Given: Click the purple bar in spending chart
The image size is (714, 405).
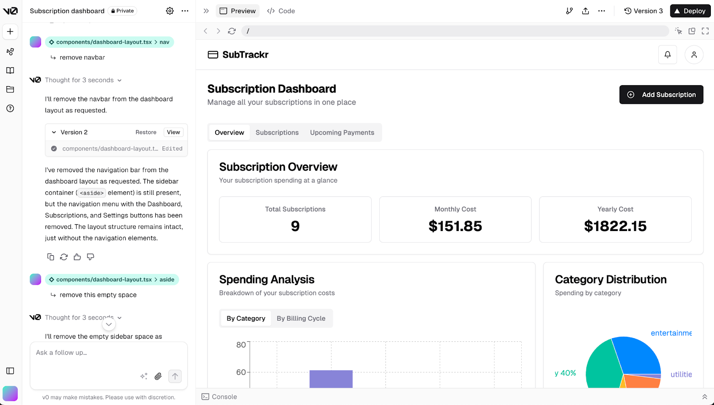Looking at the screenshot, I should (x=331, y=379).
